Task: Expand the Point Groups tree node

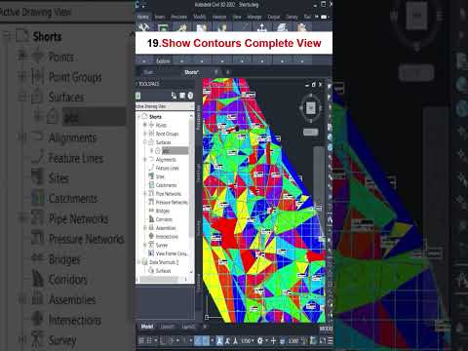Action: coord(145,134)
